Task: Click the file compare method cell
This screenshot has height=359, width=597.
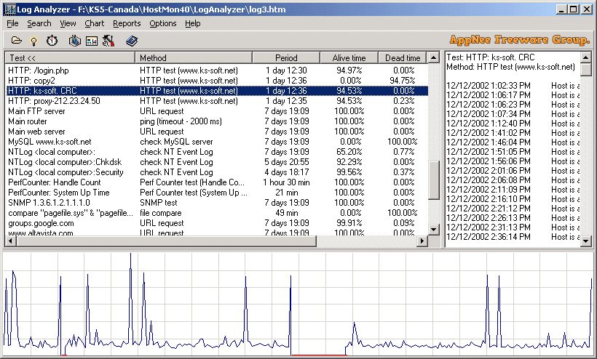Action: 160,213
